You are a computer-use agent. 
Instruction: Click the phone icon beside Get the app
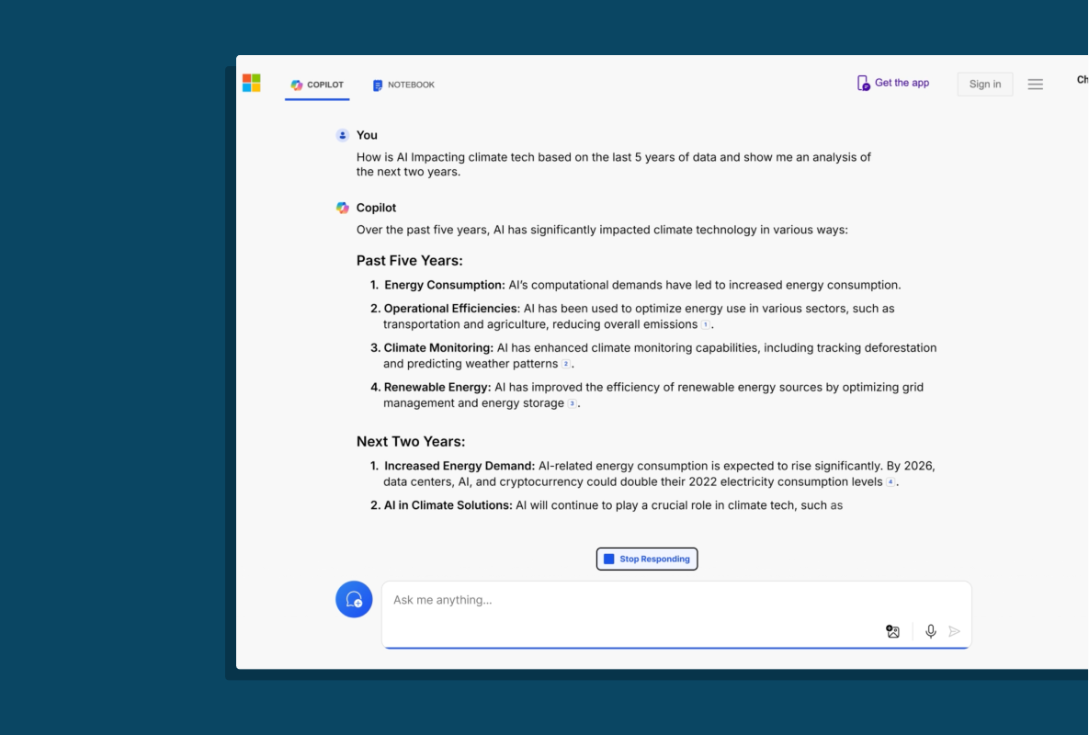[863, 84]
